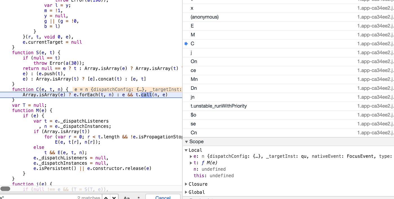This screenshot has width=394, height=199.
Task: Click the horizontal scrollbar thumb under code
Action: 5,189
